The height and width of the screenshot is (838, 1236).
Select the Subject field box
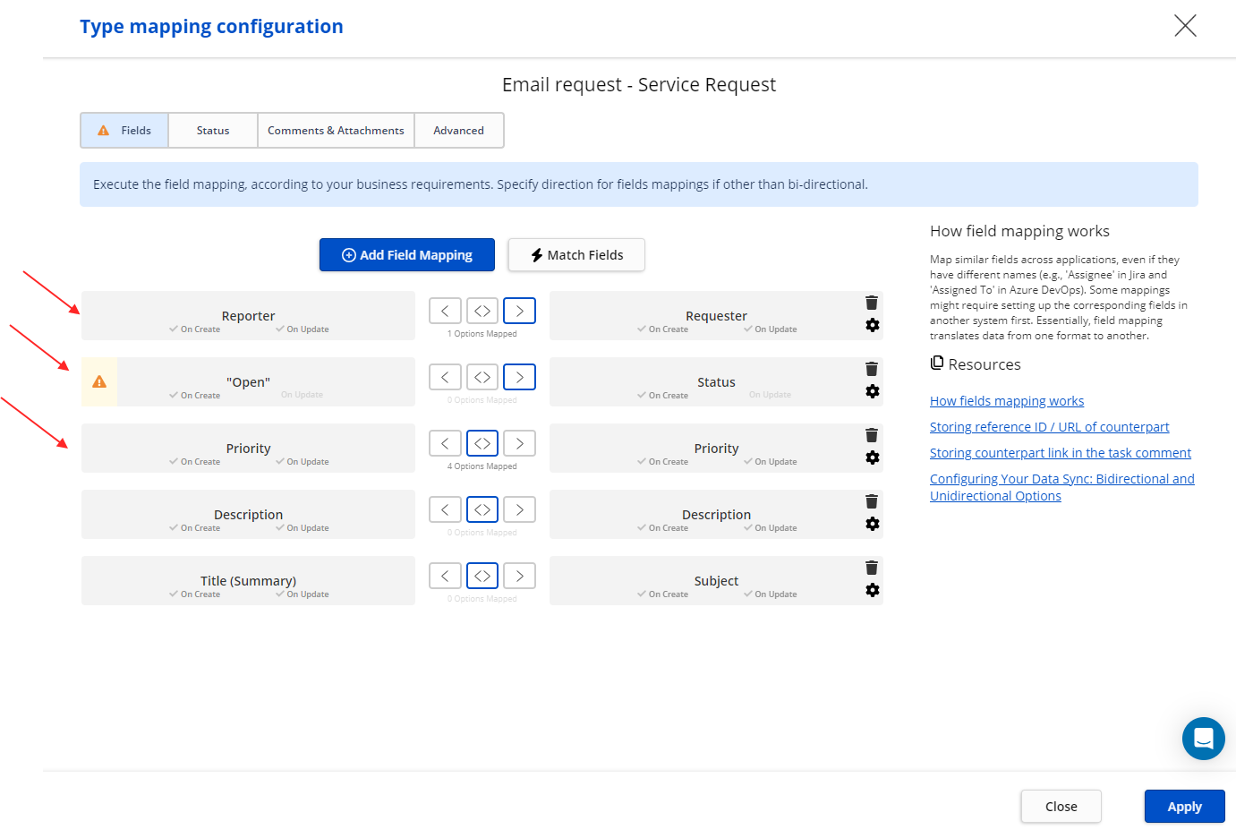716,580
